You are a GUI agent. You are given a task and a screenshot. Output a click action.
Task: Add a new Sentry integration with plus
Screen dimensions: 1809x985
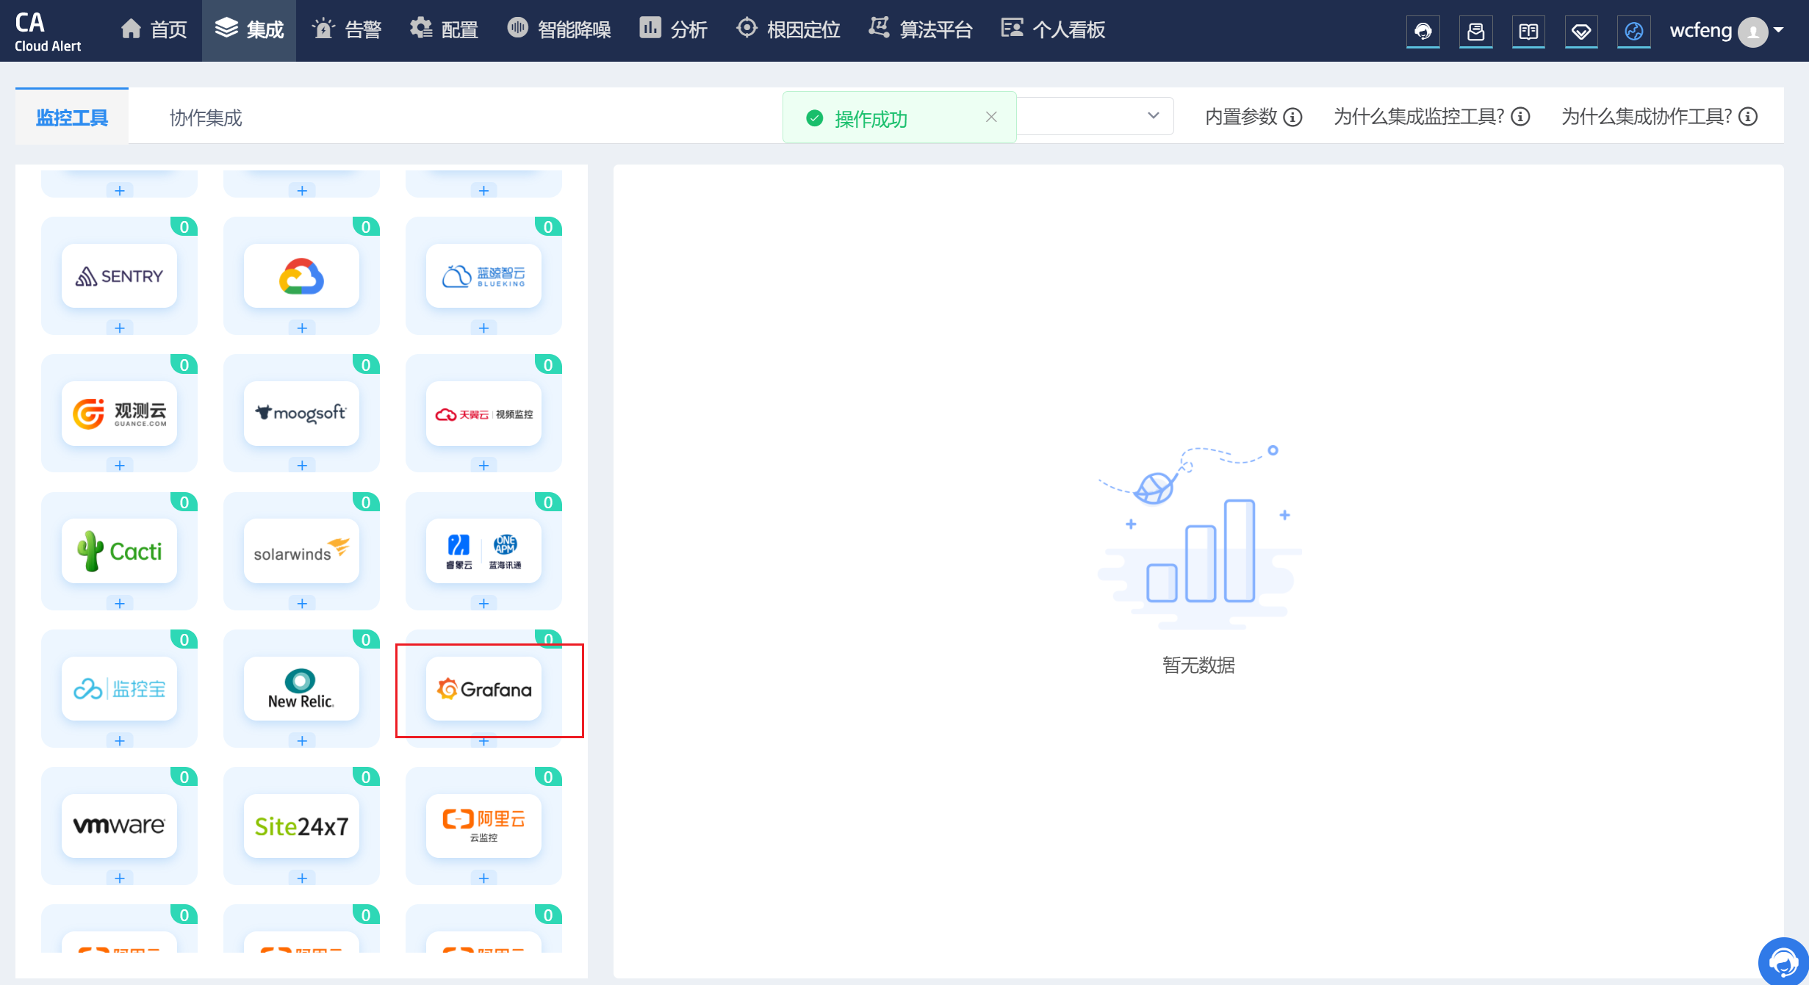click(x=119, y=328)
